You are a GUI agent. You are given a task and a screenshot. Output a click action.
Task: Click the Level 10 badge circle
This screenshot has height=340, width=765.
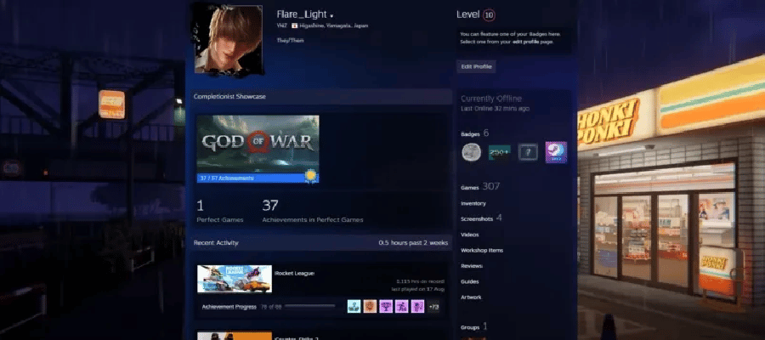pos(489,15)
